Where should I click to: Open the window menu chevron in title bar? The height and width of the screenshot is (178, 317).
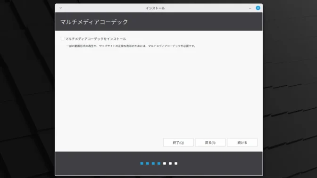click(x=61, y=8)
